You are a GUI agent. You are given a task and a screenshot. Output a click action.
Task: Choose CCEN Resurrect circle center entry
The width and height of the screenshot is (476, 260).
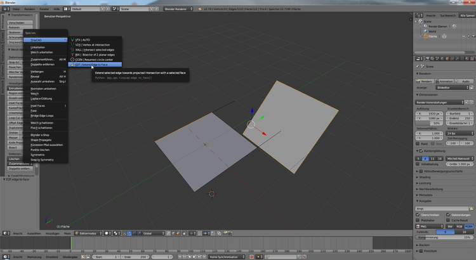(95, 60)
